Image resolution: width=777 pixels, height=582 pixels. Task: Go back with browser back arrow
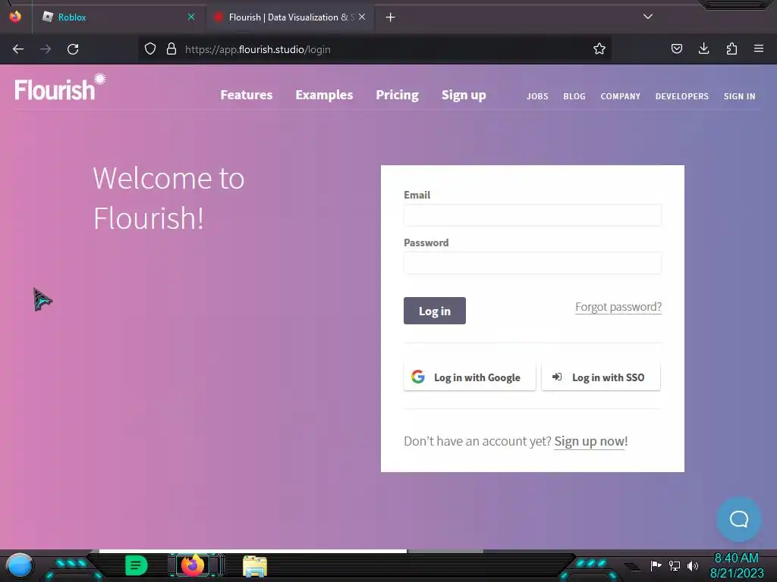[18, 49]
